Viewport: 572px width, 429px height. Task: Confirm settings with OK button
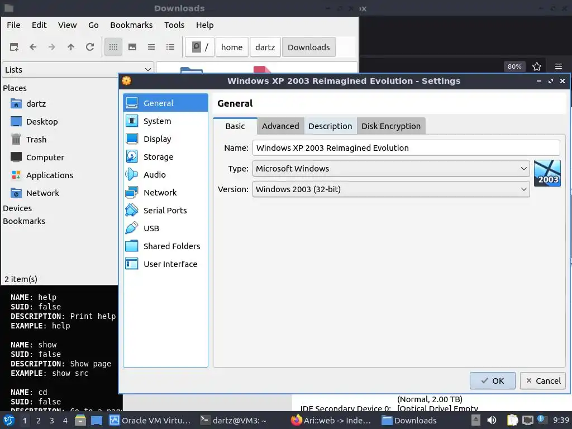click(493, 381)
